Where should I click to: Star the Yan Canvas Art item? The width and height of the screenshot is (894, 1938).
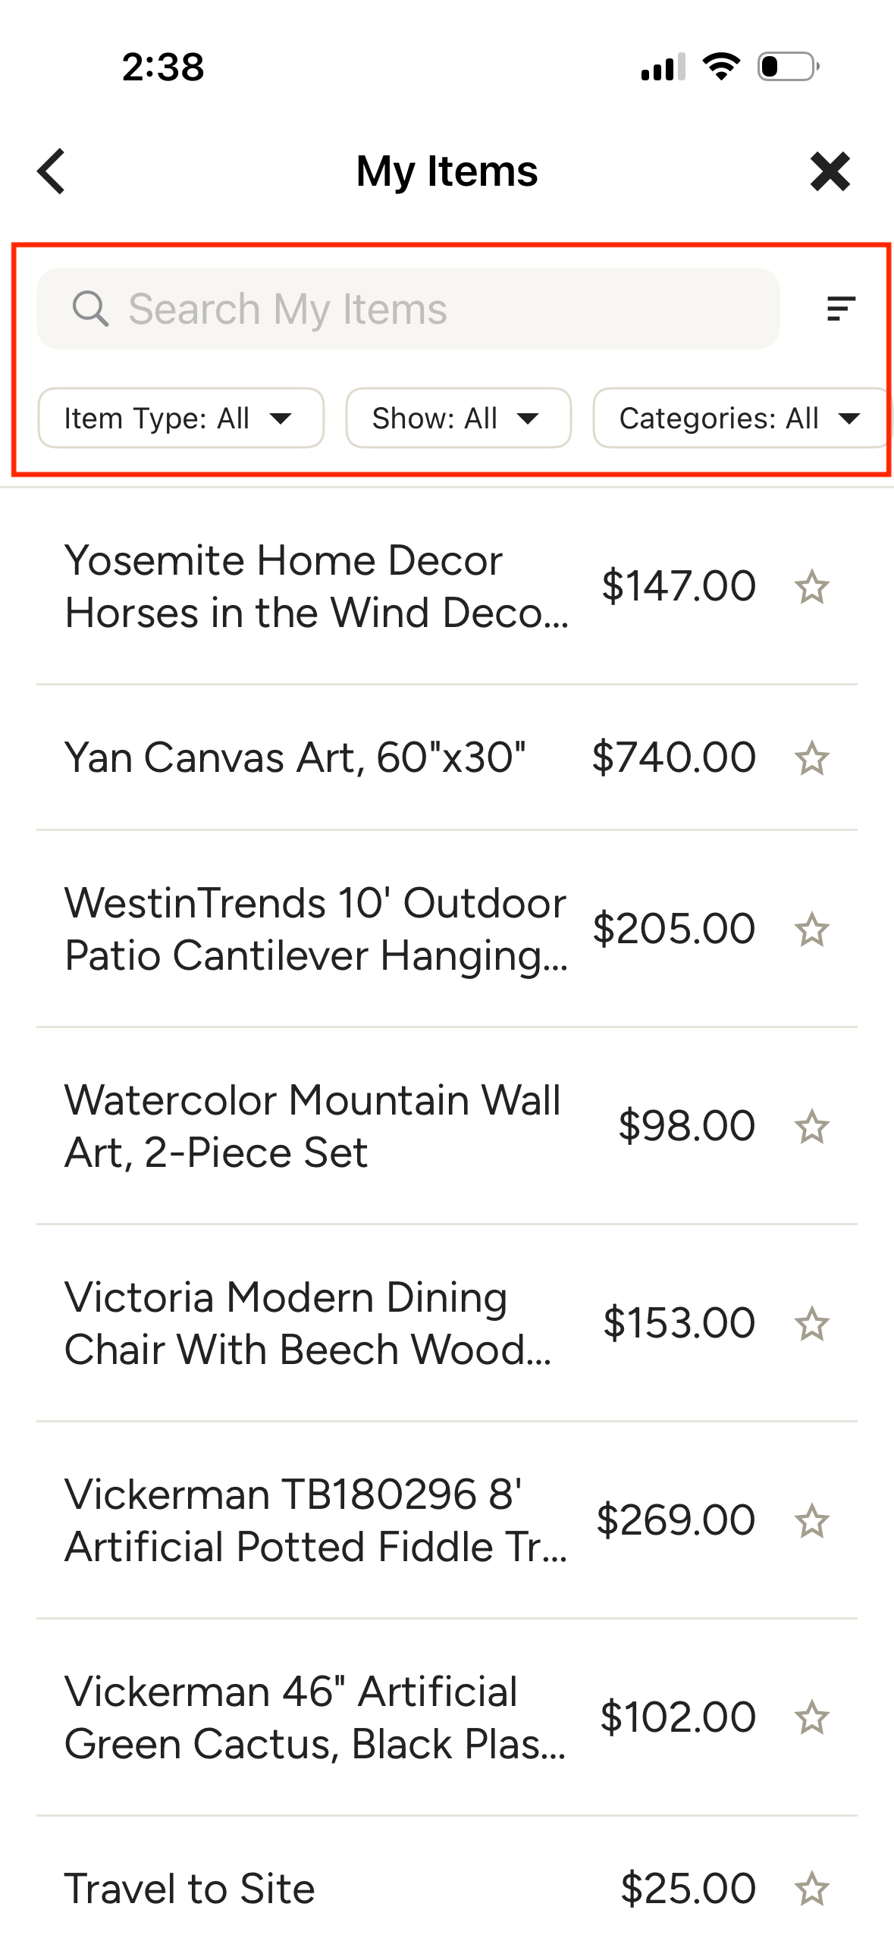811,758
